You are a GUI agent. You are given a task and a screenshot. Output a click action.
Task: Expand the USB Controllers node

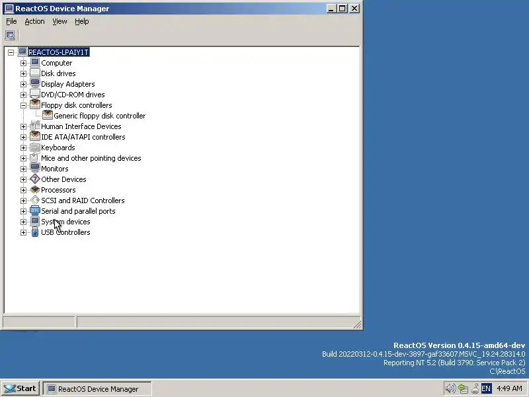pyautogui.click(x=23, y=232)
